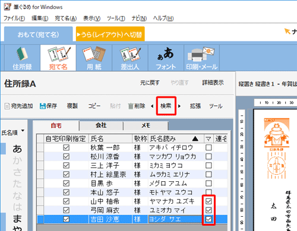Viewport: 297px width, 231px height.
Task: Select row header of 吉田 沙恵
Action: (40, 219)
